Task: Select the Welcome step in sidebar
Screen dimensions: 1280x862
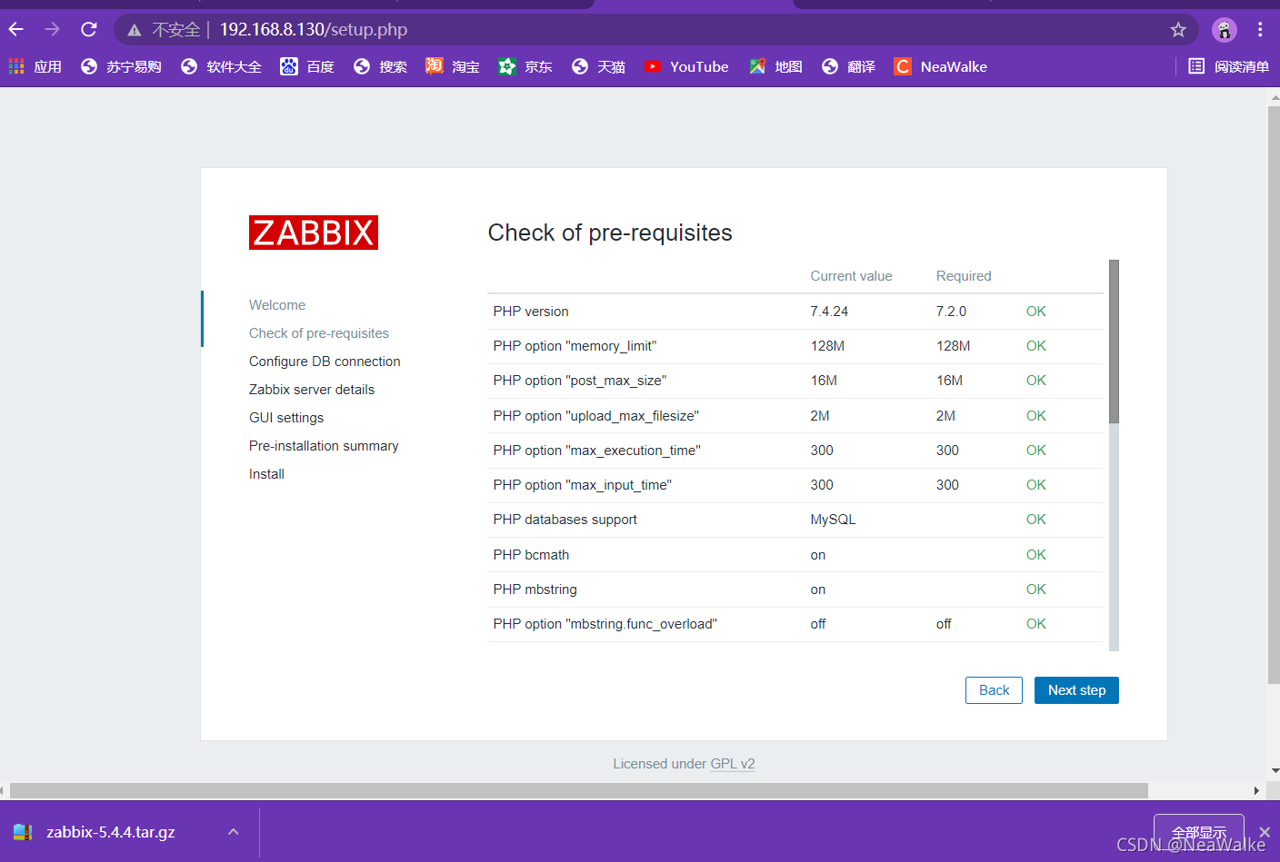Action: (x=277, y=305)
